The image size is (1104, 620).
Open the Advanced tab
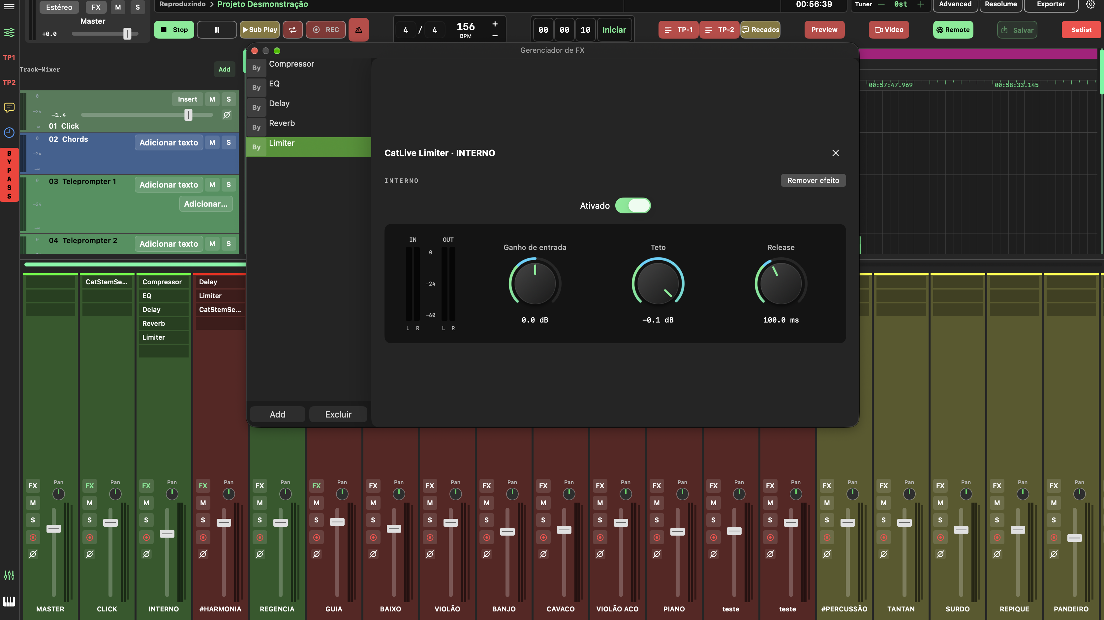point(955,4)
